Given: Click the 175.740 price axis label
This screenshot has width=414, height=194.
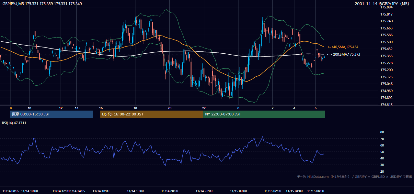Looking at the screenshot, I should click(x=386, y=21).
